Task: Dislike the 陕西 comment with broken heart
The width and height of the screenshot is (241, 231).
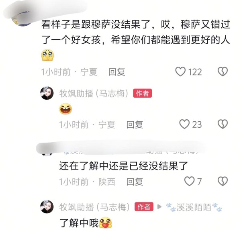Action: [223, 181]
